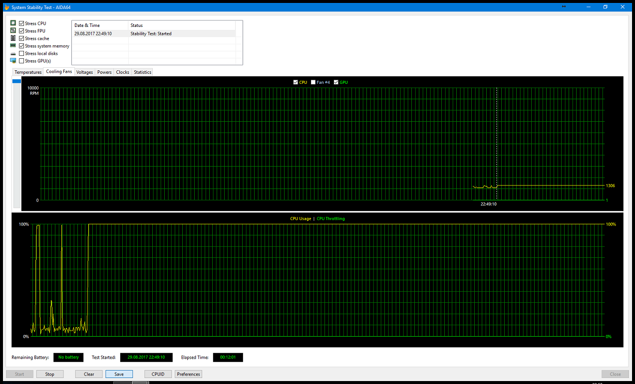The height and width of the screenshot is (384, 635).
Task: Maximize/restore the AIDA64 window
Action: pos(605,7)
